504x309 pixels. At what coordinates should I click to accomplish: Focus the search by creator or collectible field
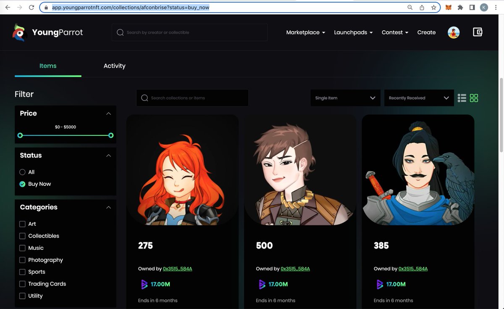190,32
